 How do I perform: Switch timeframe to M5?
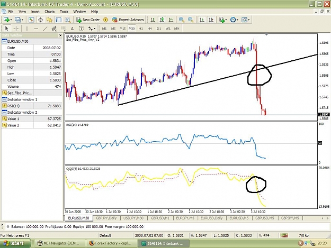(x=113, y=29)
